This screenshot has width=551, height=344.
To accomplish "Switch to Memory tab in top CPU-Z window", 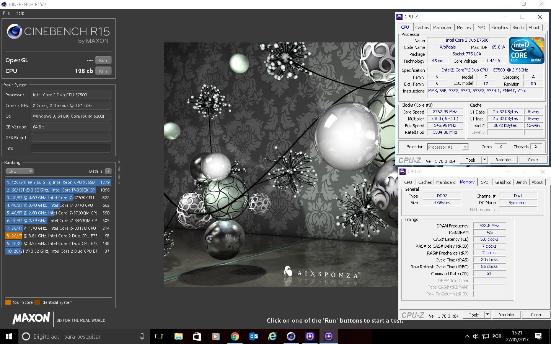I will [x=464, y=28].
